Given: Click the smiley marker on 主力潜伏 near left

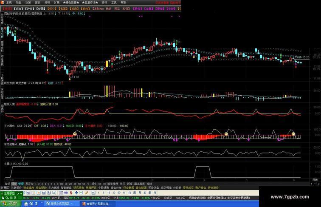Looking at the screenshot, I should click(x=75, y=134).
